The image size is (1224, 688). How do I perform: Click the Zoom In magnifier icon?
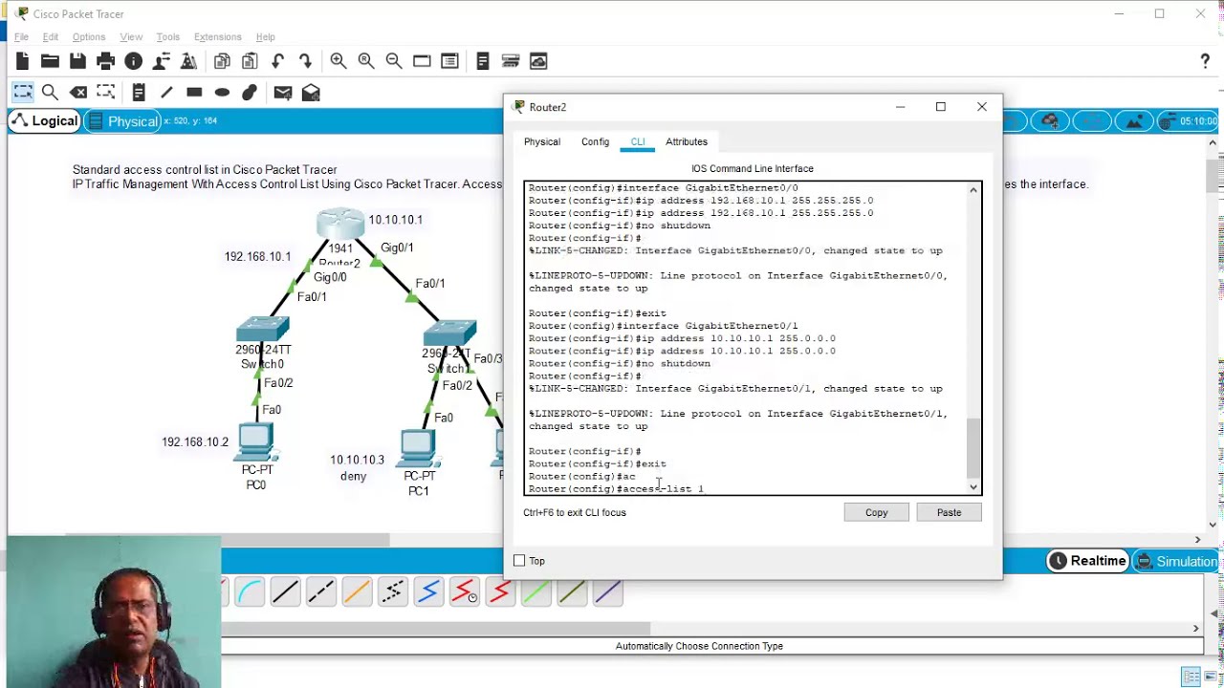click(339, 61)
